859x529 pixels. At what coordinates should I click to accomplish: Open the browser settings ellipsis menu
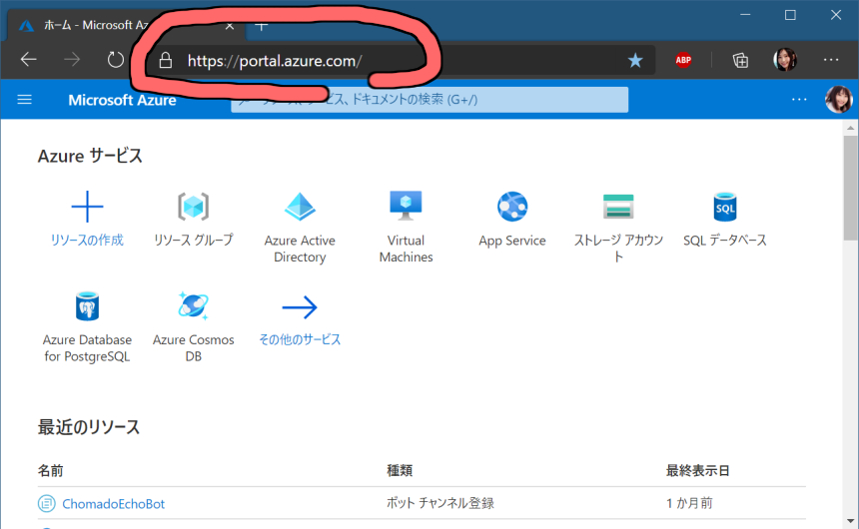[831, 59]
